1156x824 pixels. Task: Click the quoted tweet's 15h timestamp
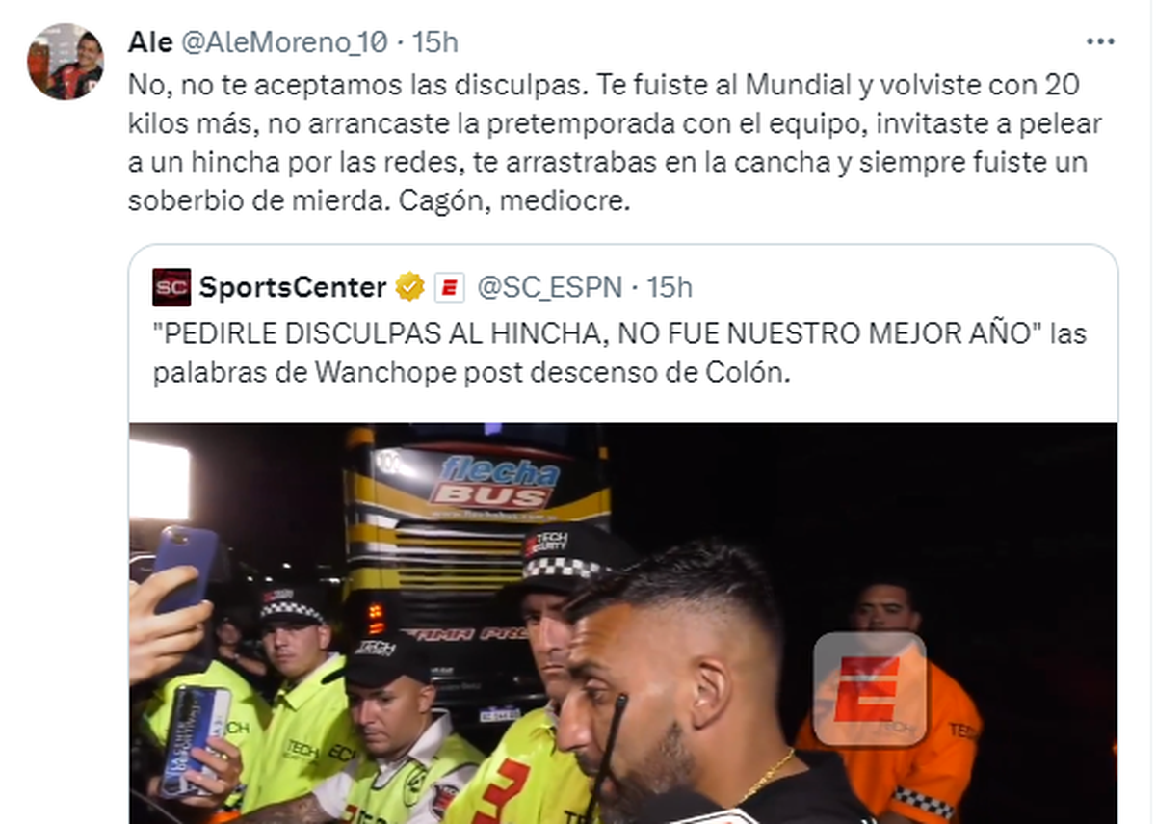pyautogui.click(x=670, y=287)
